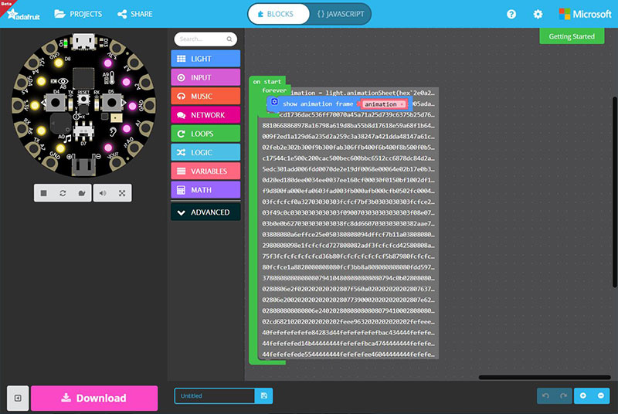618x414 pixels.
Task: Expand the Advanced toolbox section
Action: (x=205, y=212)
